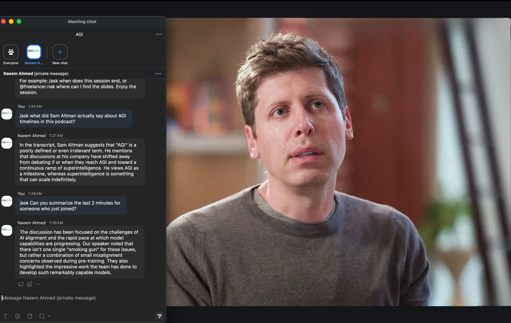Viewport: 511px width, 323px height.
Task: Select the message asking to summarize last 2 minutes
Action: pyautogui.click(x=71, y=206)
